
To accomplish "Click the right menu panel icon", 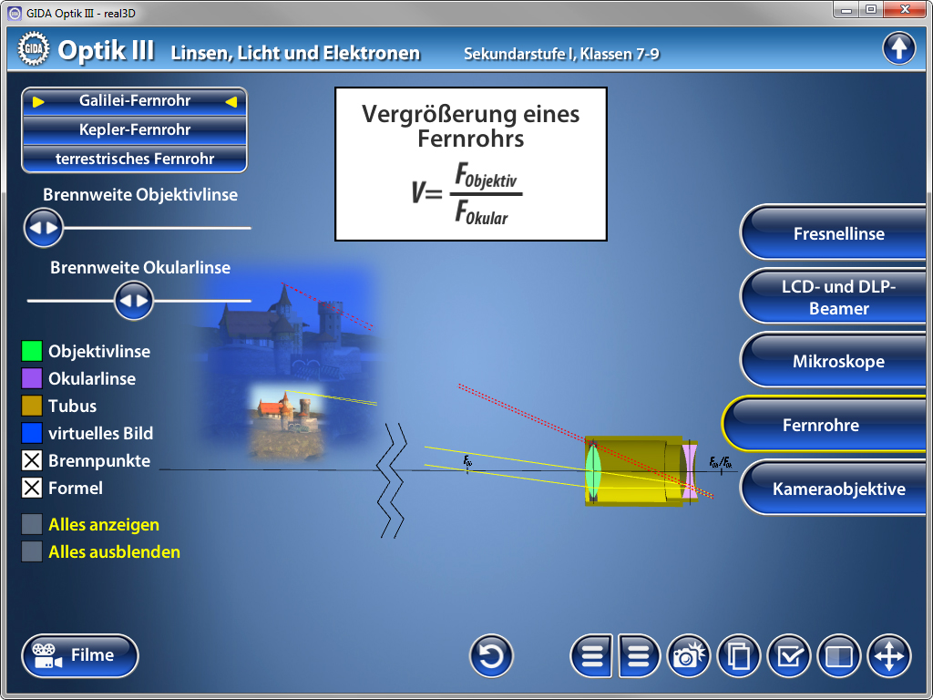I will pos(640,656).
